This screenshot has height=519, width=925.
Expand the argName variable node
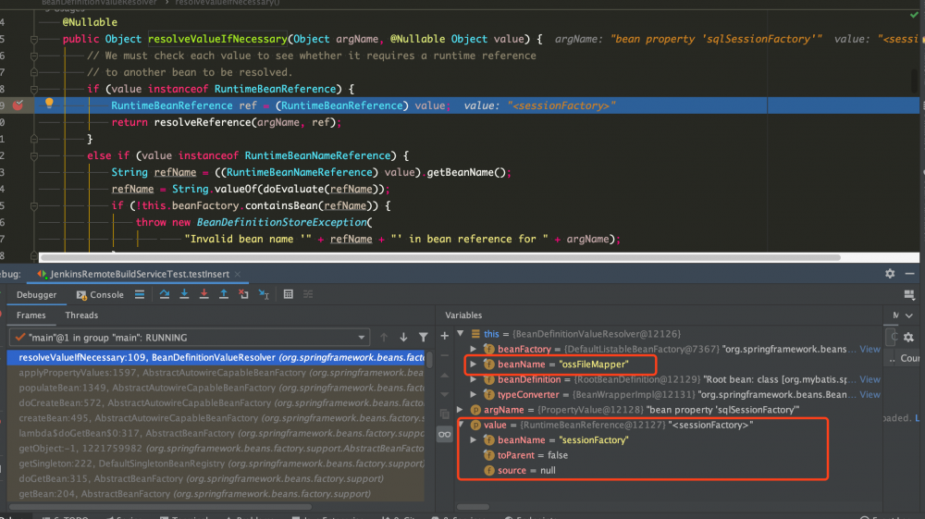coord(462,410)
